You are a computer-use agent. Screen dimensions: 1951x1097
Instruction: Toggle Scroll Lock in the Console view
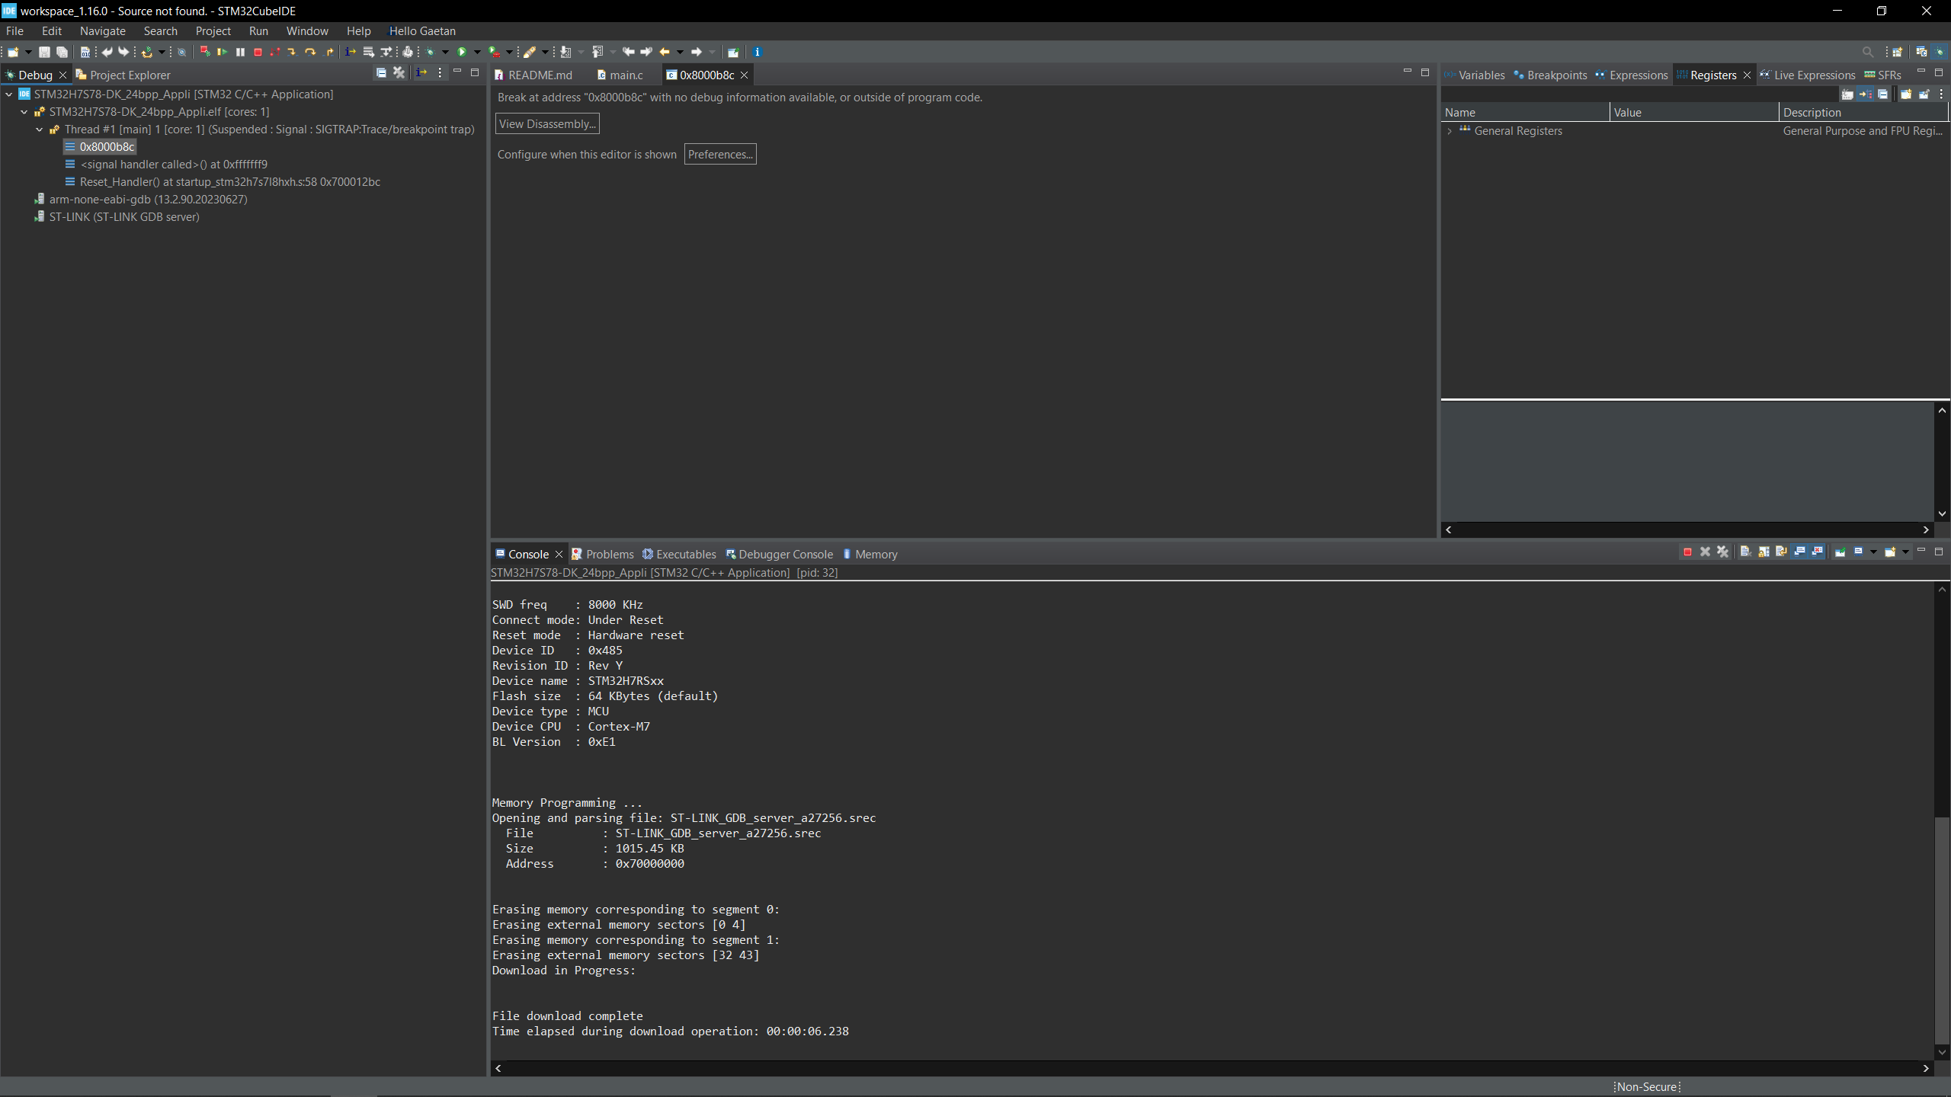[x=1762, y=552]
